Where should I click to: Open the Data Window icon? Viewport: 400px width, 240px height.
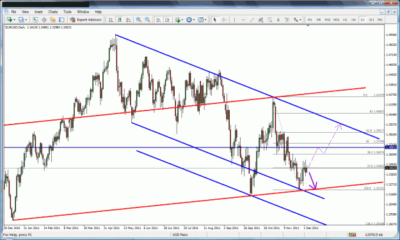point(44,20)
